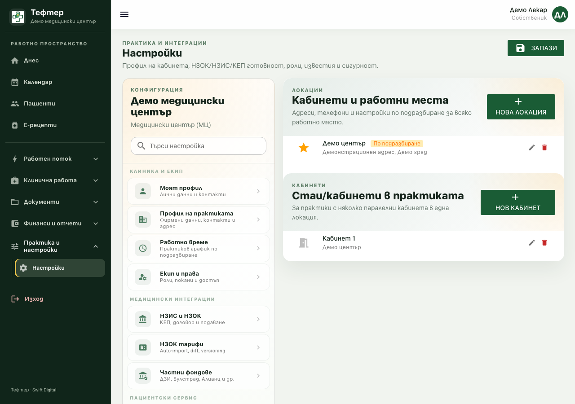This screenshot has height=404, width=575.
Task: Click the Демонстрационен адрес, Демо град text
Action: tap(375, 152)
